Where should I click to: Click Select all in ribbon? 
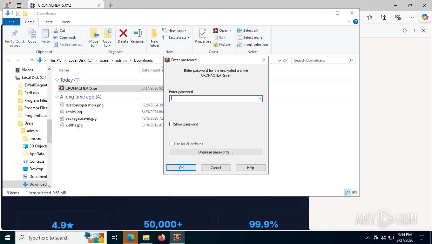(247, 30)
